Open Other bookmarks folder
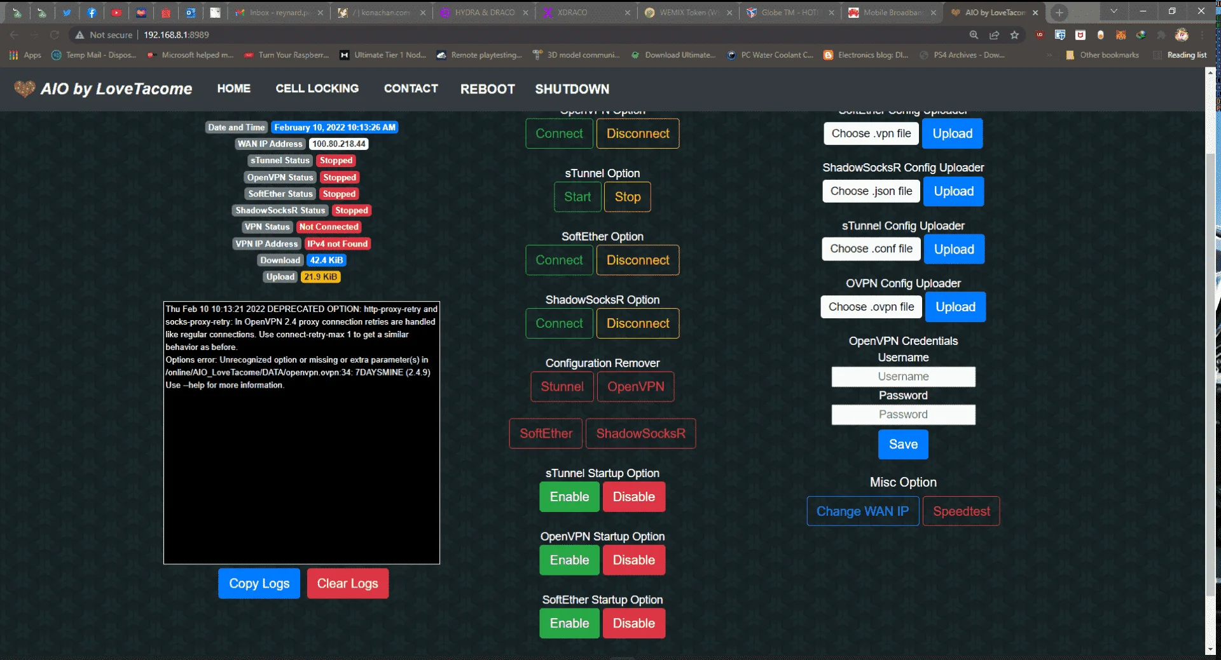Viewport: 1221px width, 660px height. tap(1102, 55)
